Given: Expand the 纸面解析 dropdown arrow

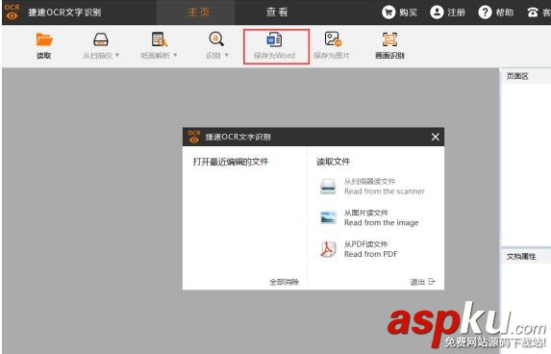Looking at the screenshot, I should [175, 55].
